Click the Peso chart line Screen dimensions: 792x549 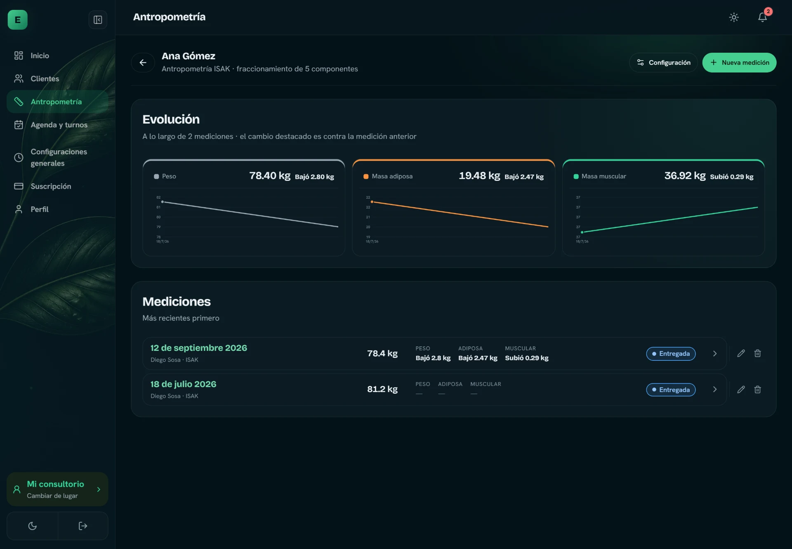point(250,214)
